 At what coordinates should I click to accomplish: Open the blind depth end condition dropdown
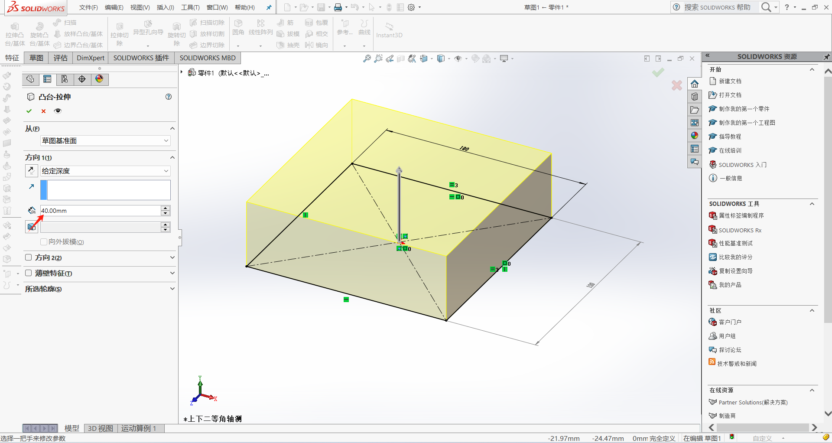105,171
